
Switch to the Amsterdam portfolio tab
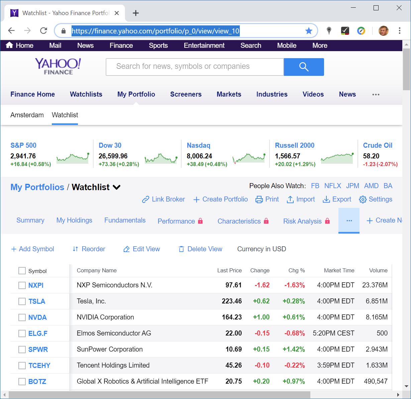[27, 115]
